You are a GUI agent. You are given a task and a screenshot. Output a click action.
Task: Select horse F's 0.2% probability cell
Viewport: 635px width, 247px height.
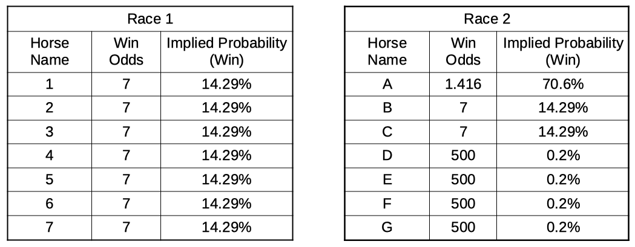[563, 204]
